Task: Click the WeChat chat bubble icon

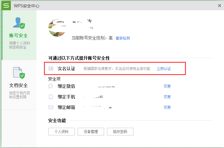Action: (x=51, y=86)
